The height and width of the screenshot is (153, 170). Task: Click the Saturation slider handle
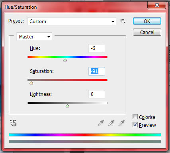coord(31,83)
